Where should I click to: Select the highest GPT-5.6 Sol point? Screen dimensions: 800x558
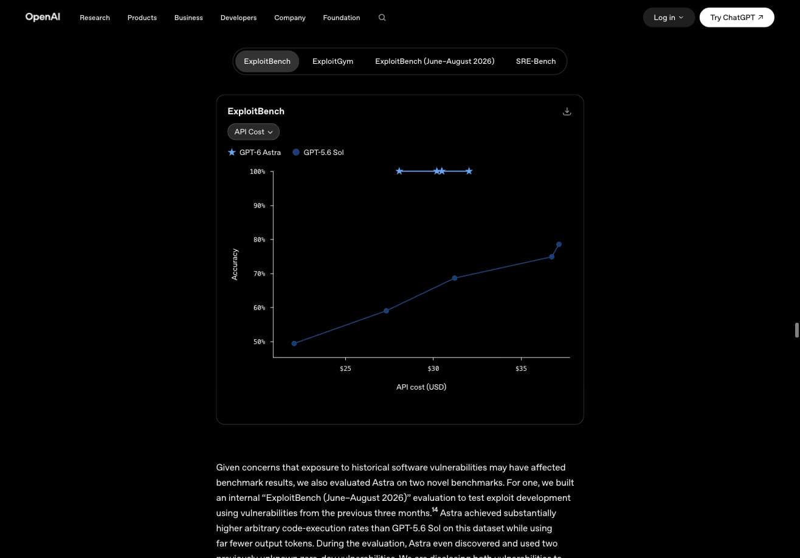pos(559,244)
